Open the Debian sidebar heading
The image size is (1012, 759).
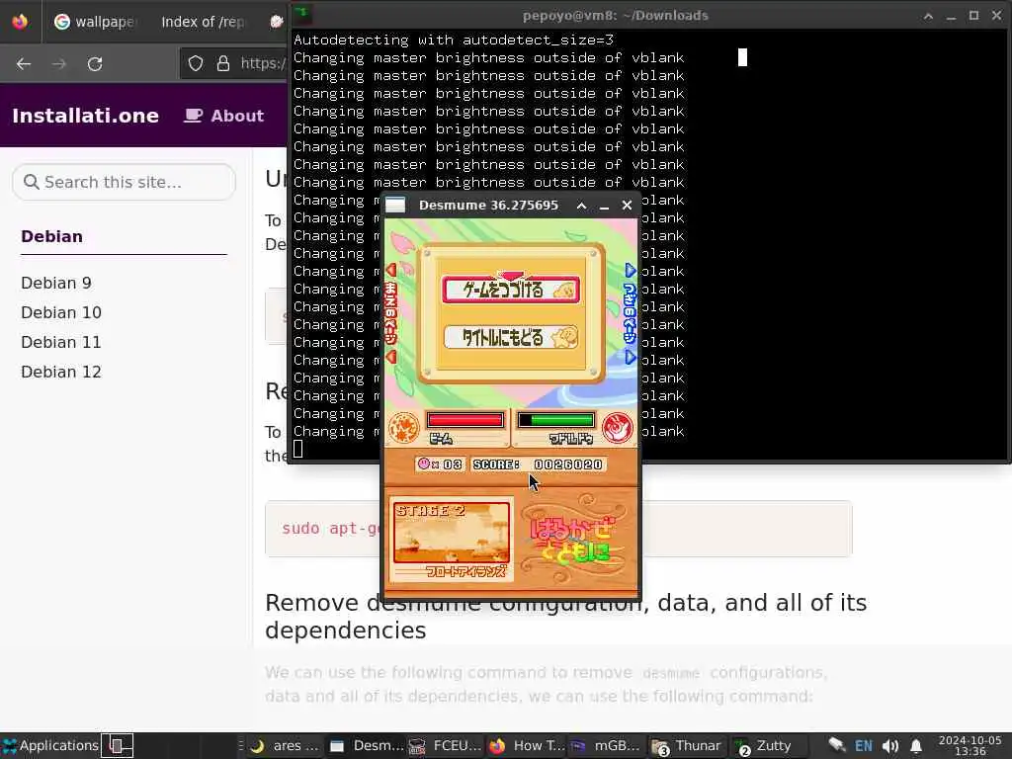[51, 236]
